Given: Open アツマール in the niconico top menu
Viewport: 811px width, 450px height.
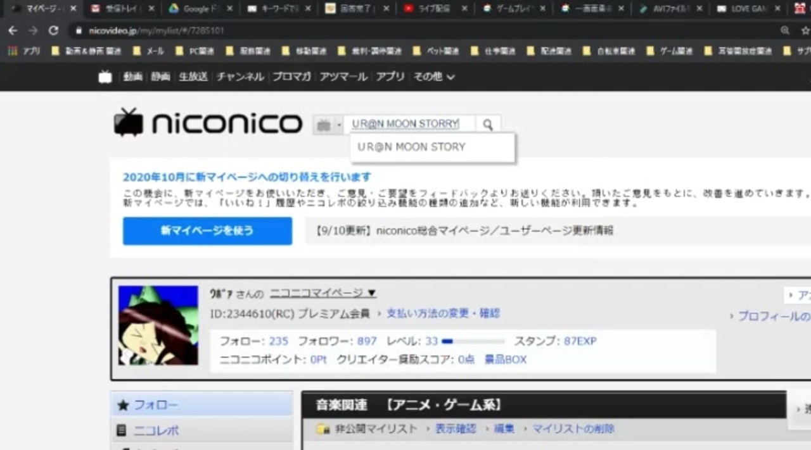Looking at the screenshot, I should (x=343, y=77).
